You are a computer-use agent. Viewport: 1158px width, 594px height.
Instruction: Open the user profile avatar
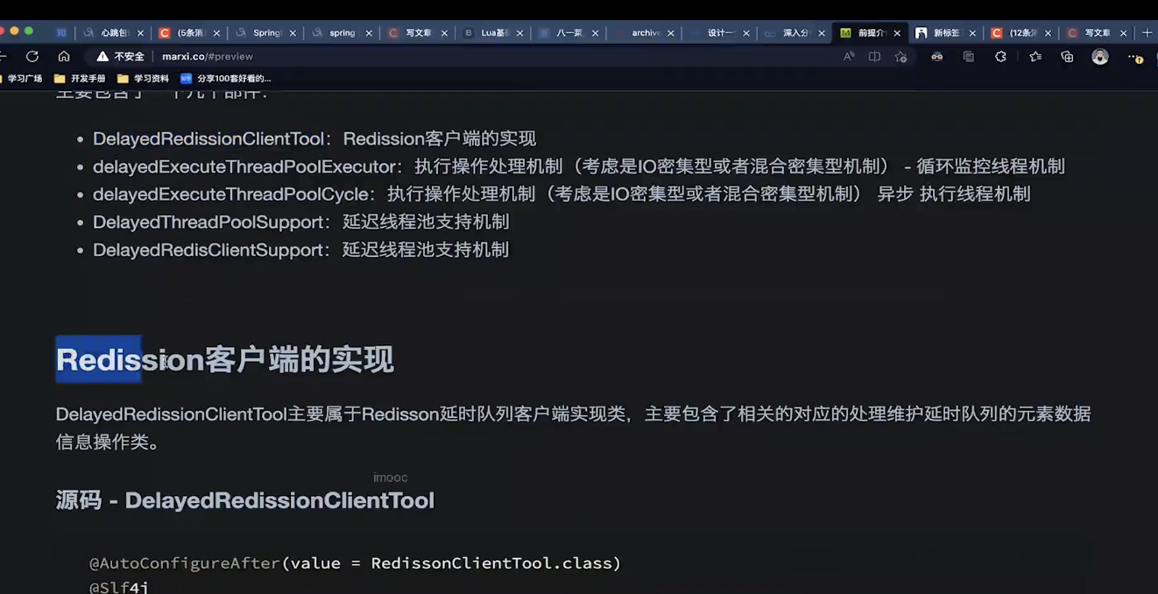click(1100, 56)
